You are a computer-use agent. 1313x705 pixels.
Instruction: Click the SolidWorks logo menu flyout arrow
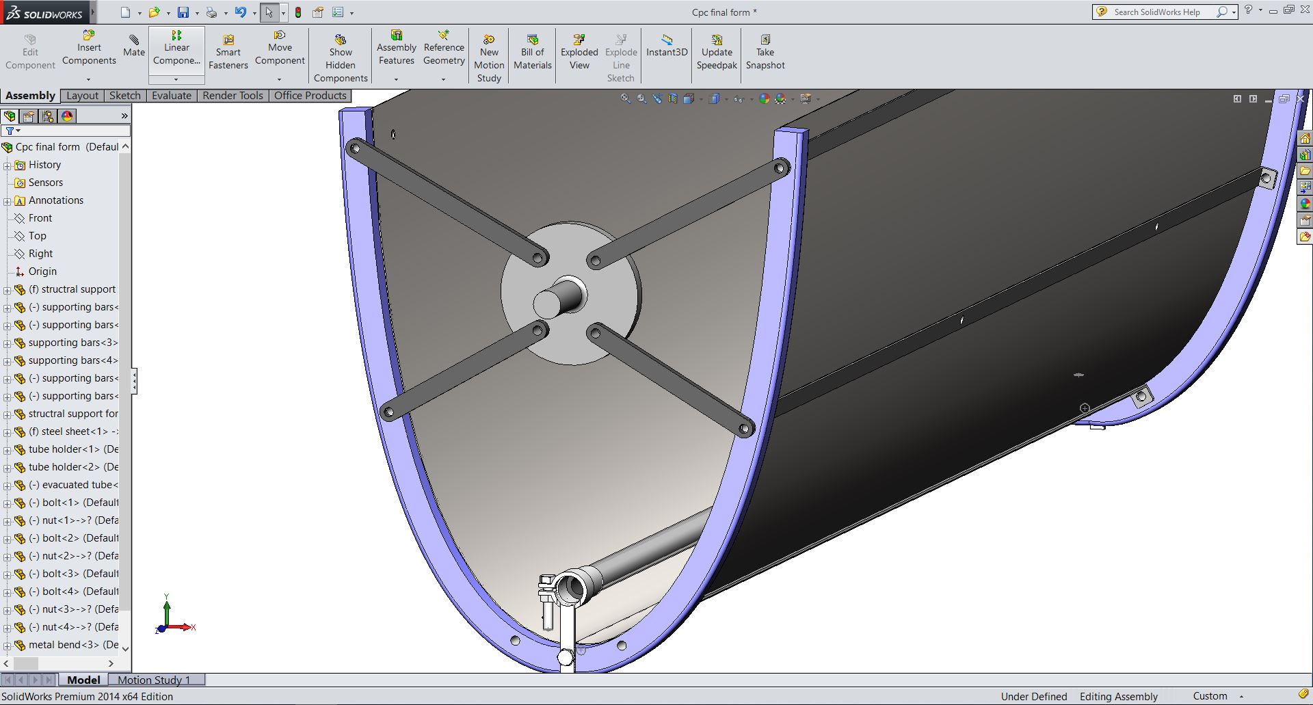pos(93,12)
